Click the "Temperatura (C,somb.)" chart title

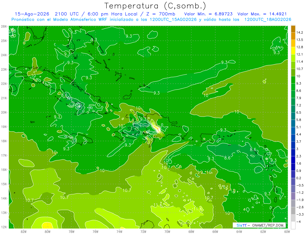[x=155, y=6]
